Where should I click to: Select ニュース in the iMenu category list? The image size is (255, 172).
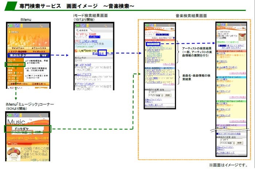click(x=12, y=60)
